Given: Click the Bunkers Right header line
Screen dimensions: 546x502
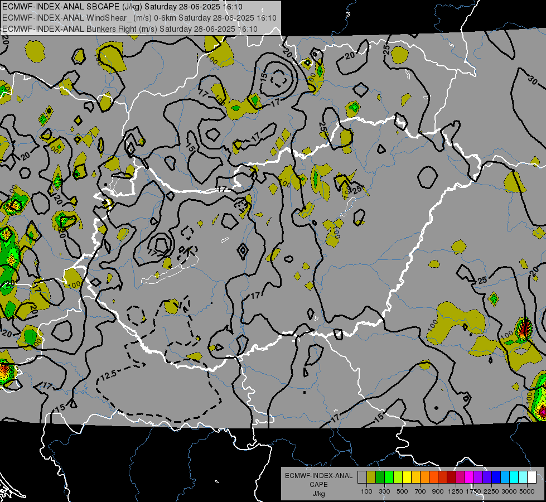Looking at the screenshot, I should 130,29.
